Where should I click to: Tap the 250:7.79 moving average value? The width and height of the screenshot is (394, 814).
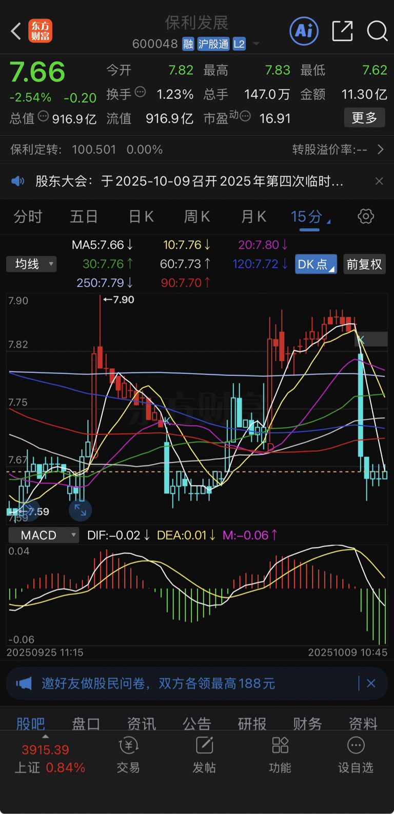point(105,283)
